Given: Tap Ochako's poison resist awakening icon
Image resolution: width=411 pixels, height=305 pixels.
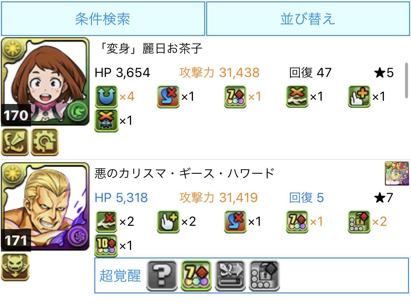Looking at the screenshot, I should pyautogui.click(x=106, y=121).
